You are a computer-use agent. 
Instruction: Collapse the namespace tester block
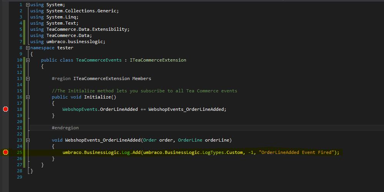coord(28,48)
